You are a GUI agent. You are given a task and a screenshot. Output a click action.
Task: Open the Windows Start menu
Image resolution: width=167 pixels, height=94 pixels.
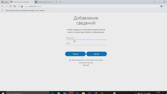click(3, 93)
